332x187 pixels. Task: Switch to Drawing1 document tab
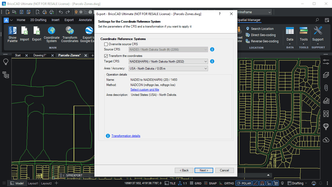coord(40,55)
